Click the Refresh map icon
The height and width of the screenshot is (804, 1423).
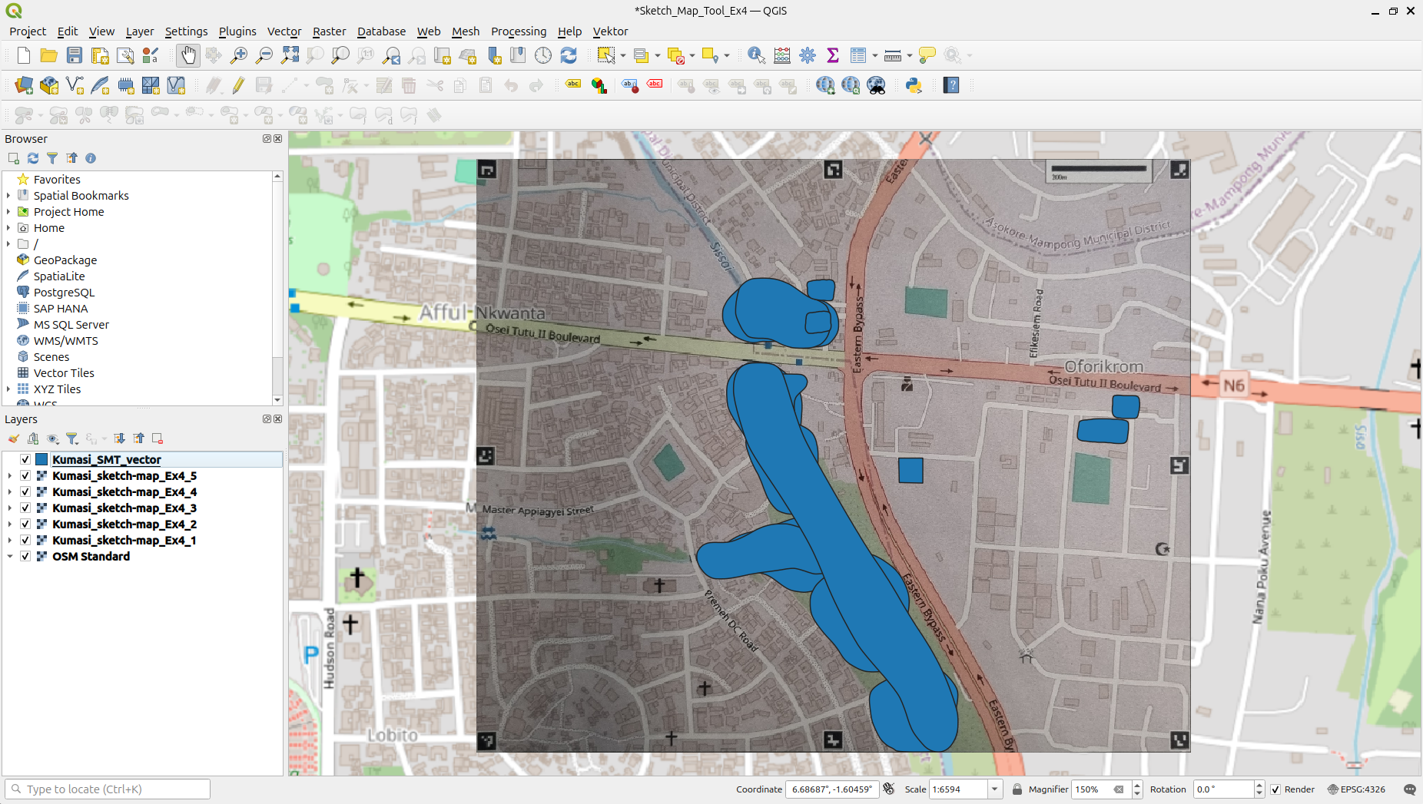(x=569, y=55)
